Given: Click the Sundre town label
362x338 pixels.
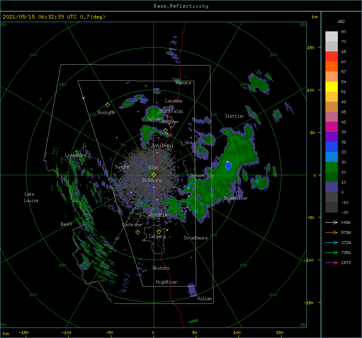Looking at the screenshot, I should click(x=122, y=166).
